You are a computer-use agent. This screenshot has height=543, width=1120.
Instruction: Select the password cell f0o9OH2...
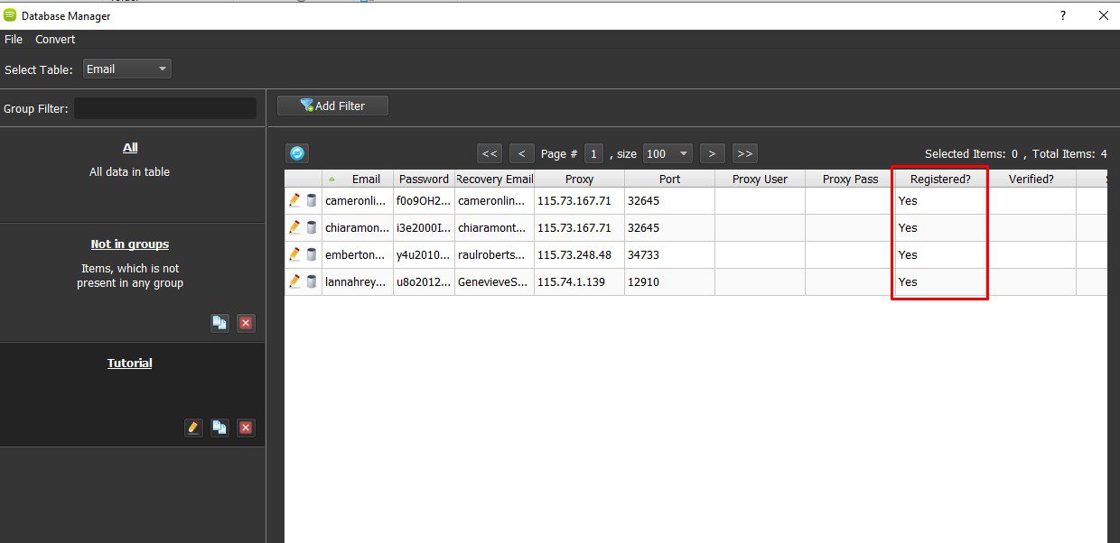click(425, 200)
